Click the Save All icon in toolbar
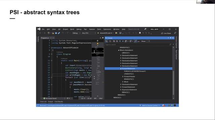 coord(59,33)
